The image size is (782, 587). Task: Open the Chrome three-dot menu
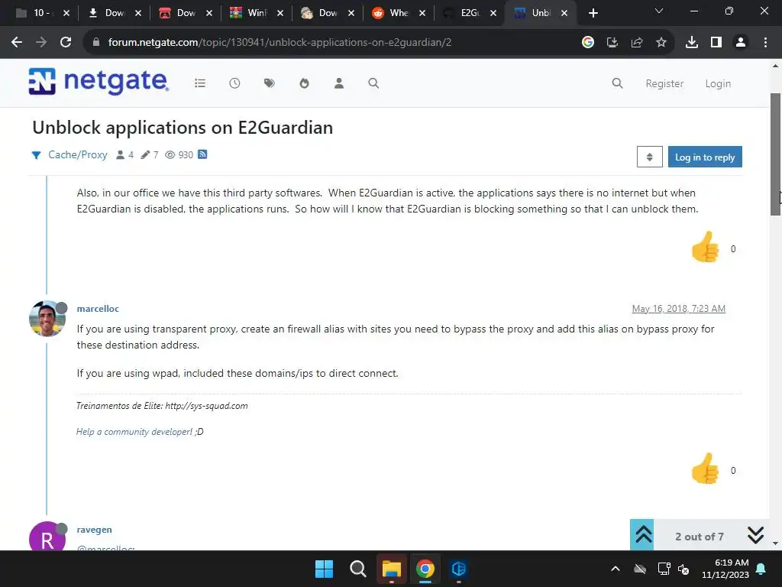coord(765,43)
